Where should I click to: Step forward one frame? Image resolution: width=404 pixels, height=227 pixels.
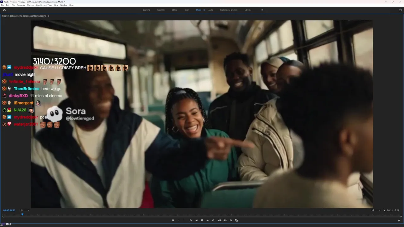click(207, 220)
